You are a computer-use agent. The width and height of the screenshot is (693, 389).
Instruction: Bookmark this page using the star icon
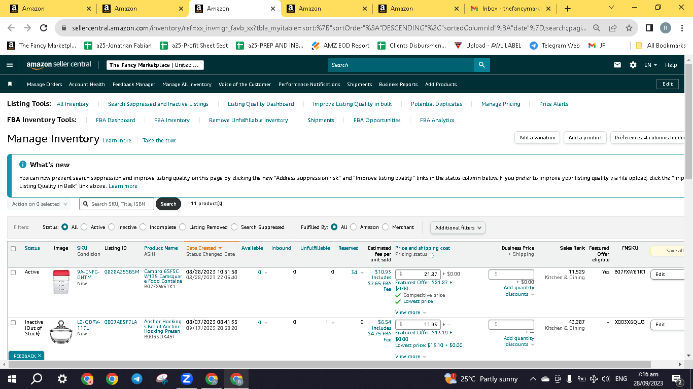629,28
